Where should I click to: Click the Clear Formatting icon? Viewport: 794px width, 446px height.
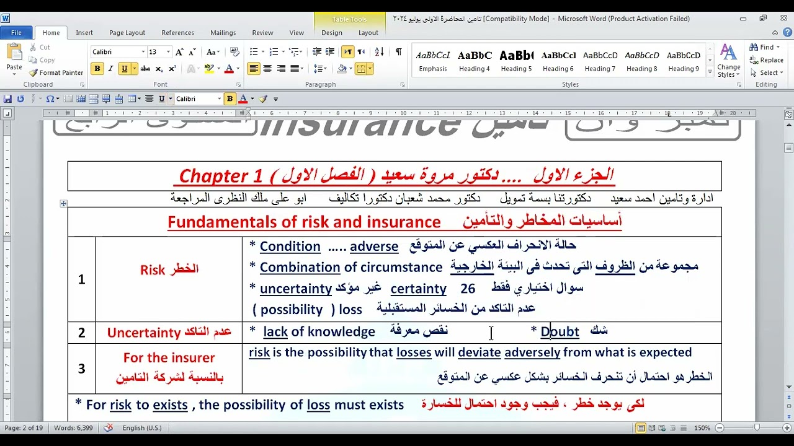coord(234,52)
